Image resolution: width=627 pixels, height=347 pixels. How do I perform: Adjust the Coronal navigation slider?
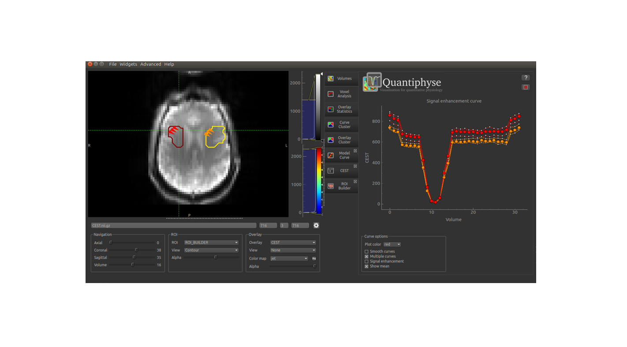[136, 250]
